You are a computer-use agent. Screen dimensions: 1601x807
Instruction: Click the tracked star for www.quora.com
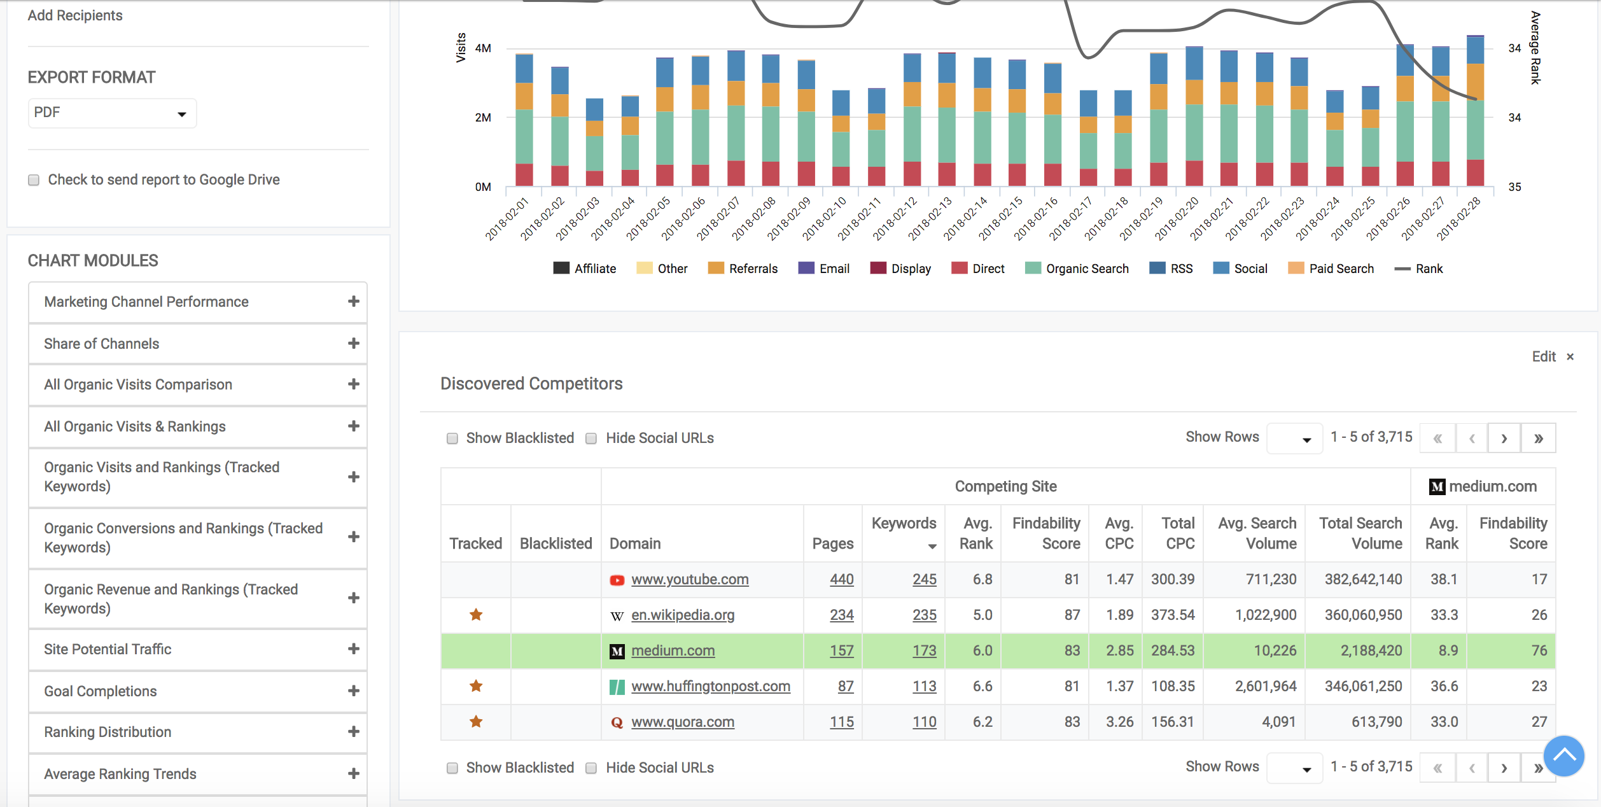point(475,722)
